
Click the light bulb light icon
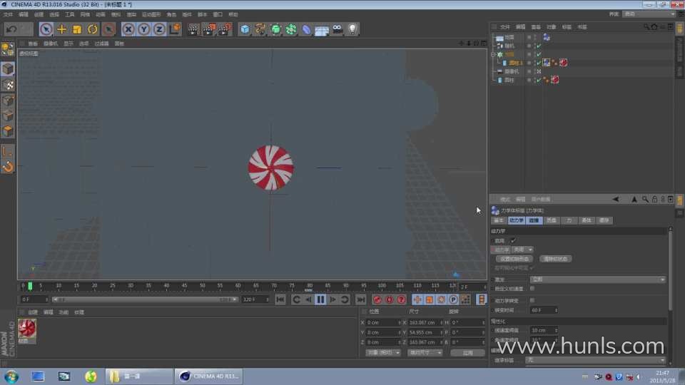352,29
